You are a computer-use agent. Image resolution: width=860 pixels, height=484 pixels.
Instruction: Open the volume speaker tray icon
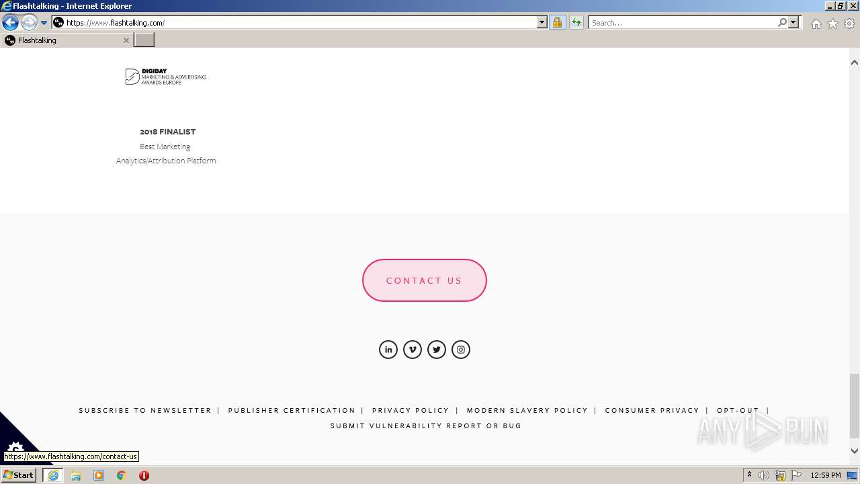pyautogui.click(x=764, y=475)
